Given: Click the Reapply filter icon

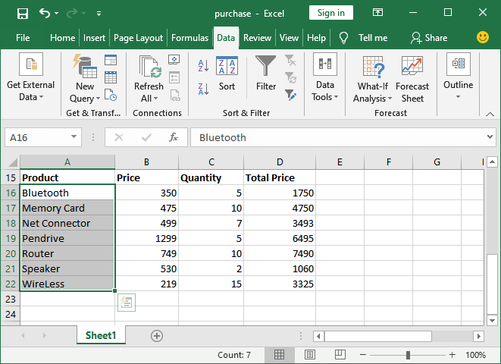Looking at the screenshot, I should 290,77.
